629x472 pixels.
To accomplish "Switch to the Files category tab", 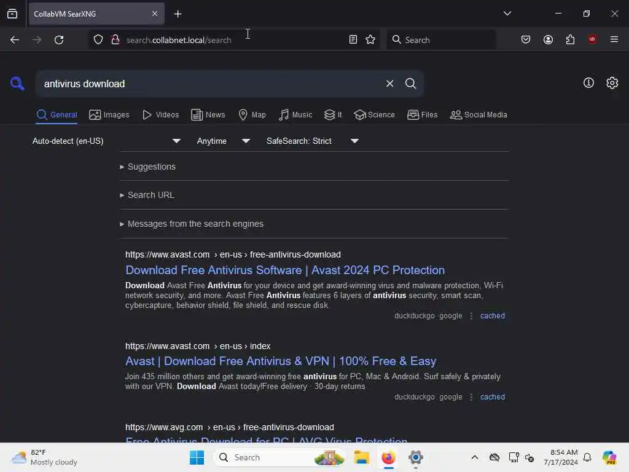I will coord(422,115).
